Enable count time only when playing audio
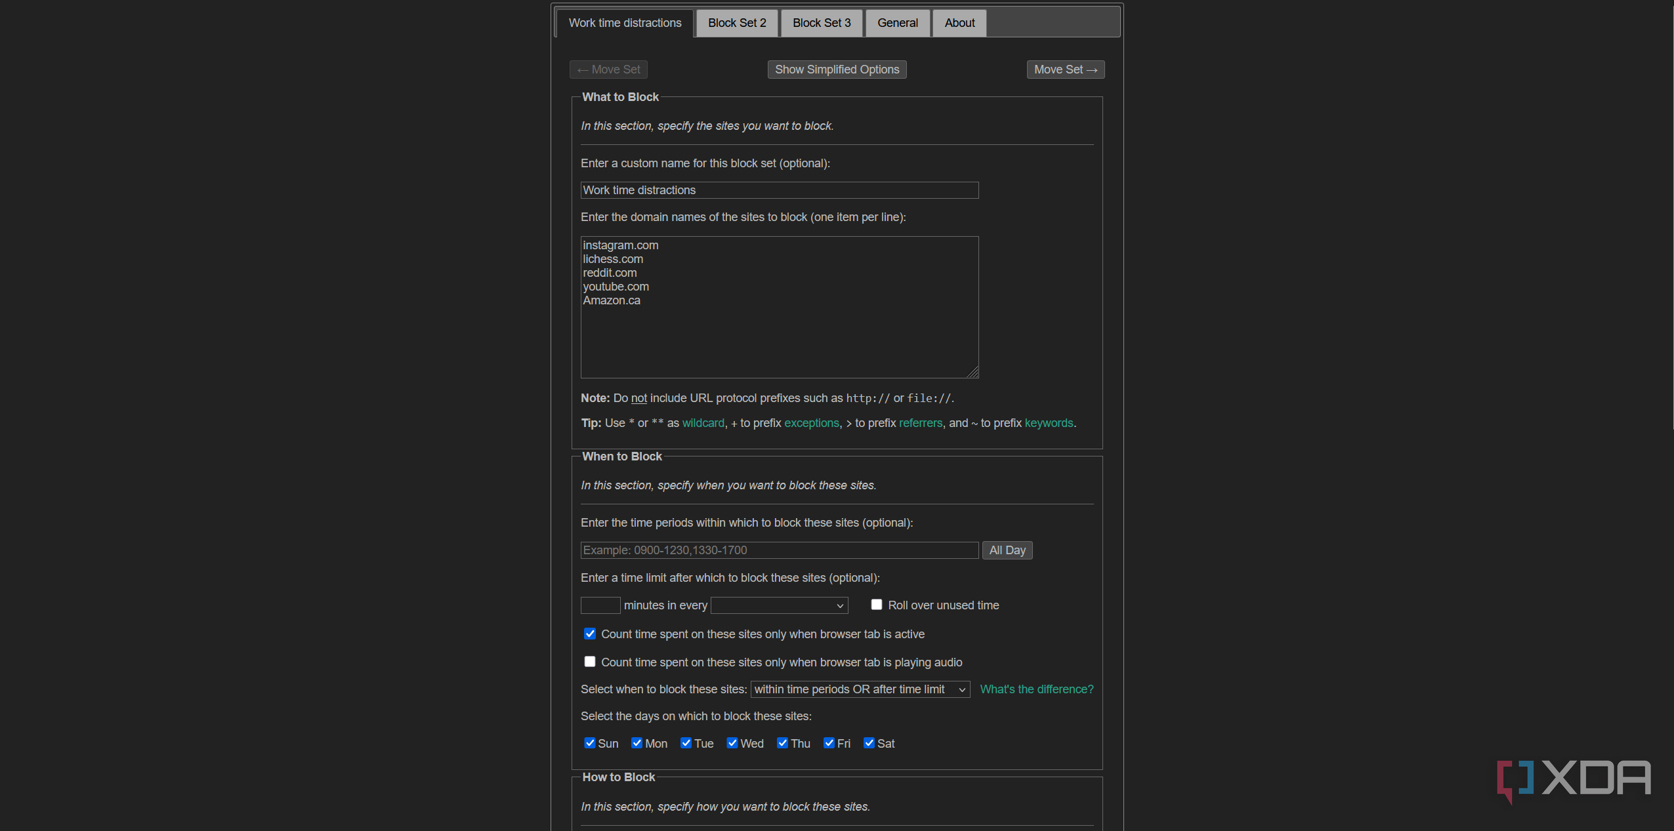1674x831 pixels. (x=590, y=662)
